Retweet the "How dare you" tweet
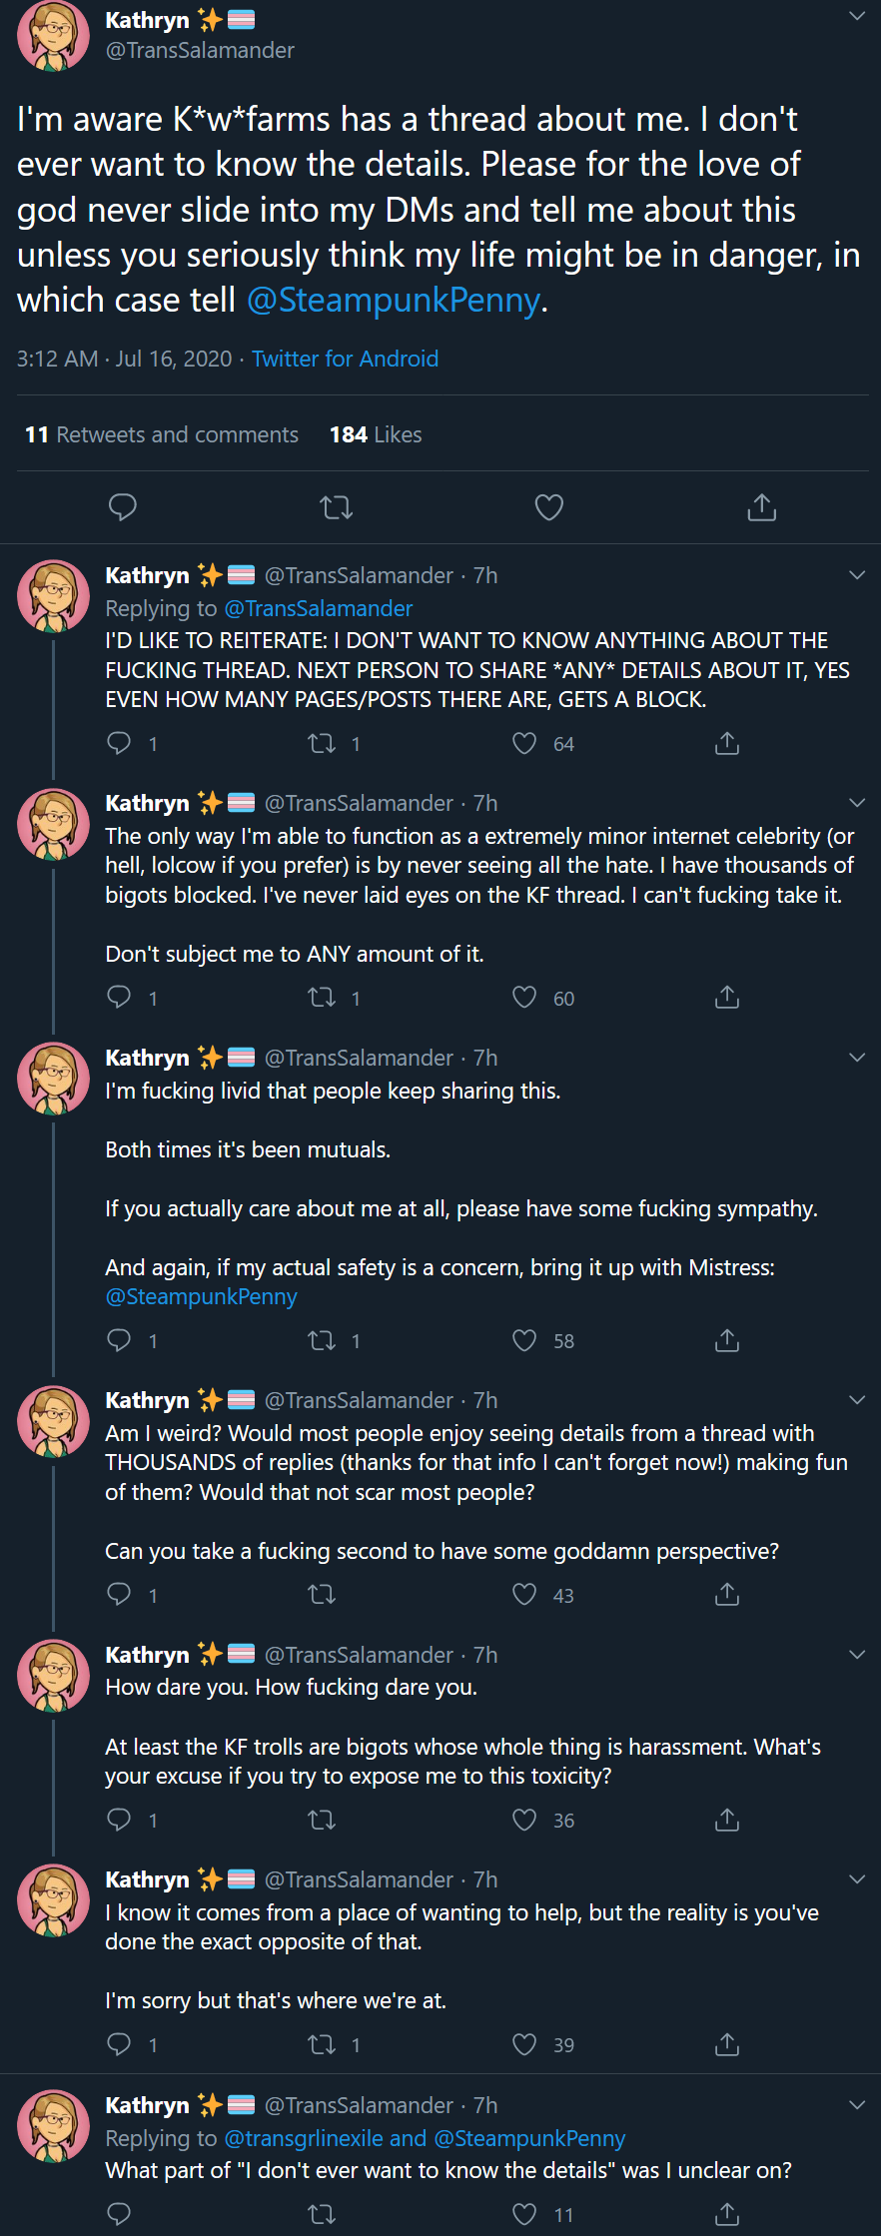Image resolution: width=881 pixels, height=2236 pixels. coord(322,1820)
